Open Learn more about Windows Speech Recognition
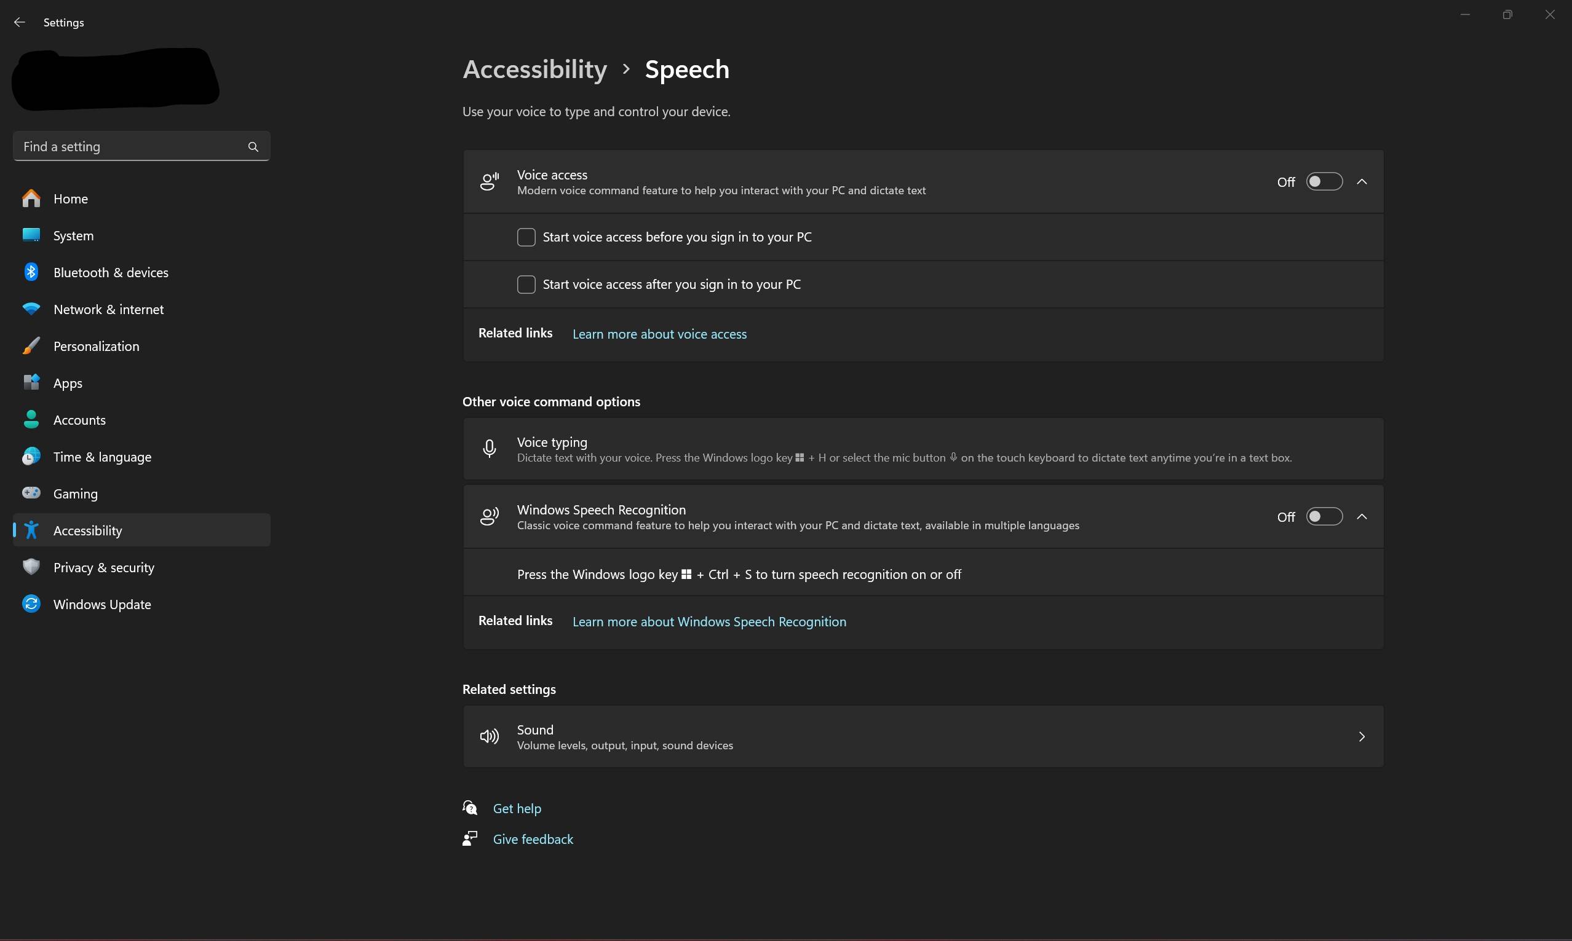 708,621
